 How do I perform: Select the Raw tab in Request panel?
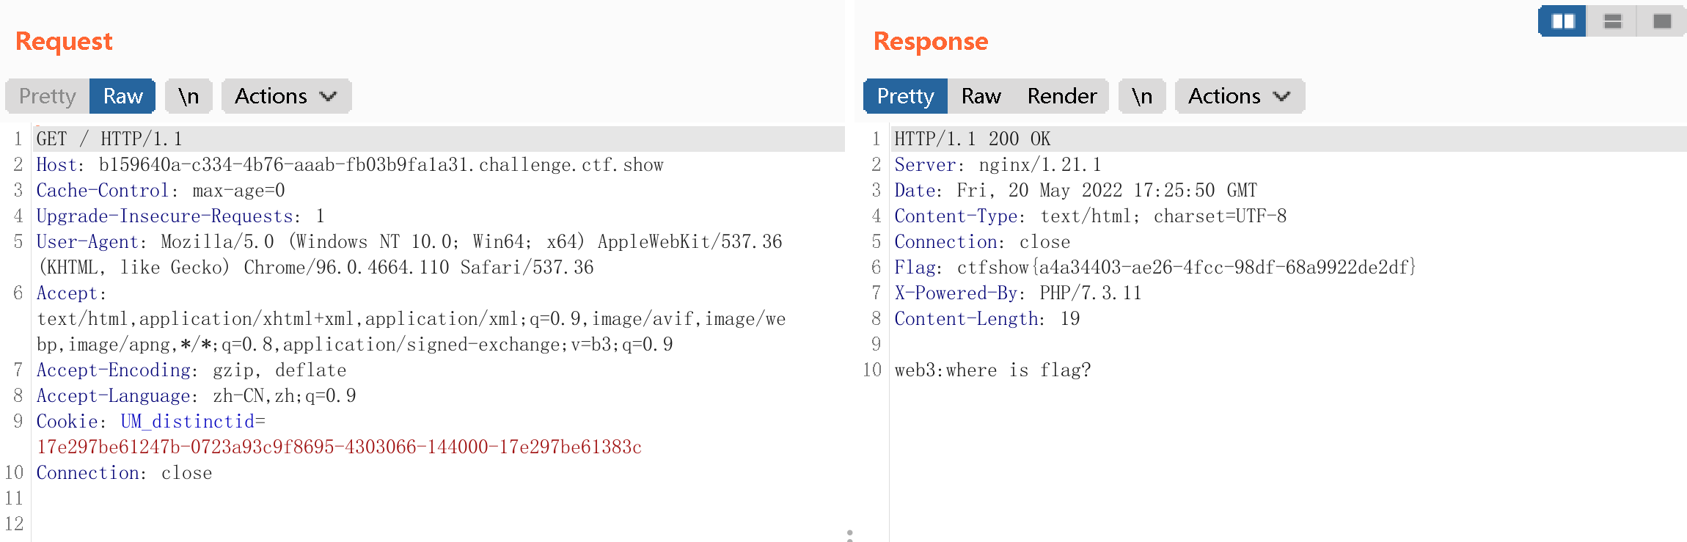pos(122,96)
